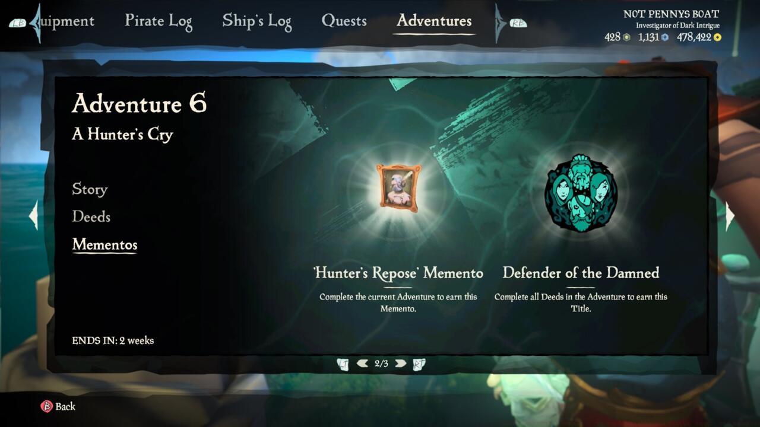Go to previous adventure with left arrow
This screenshot has height=427, width=760.
pos(34,215)
